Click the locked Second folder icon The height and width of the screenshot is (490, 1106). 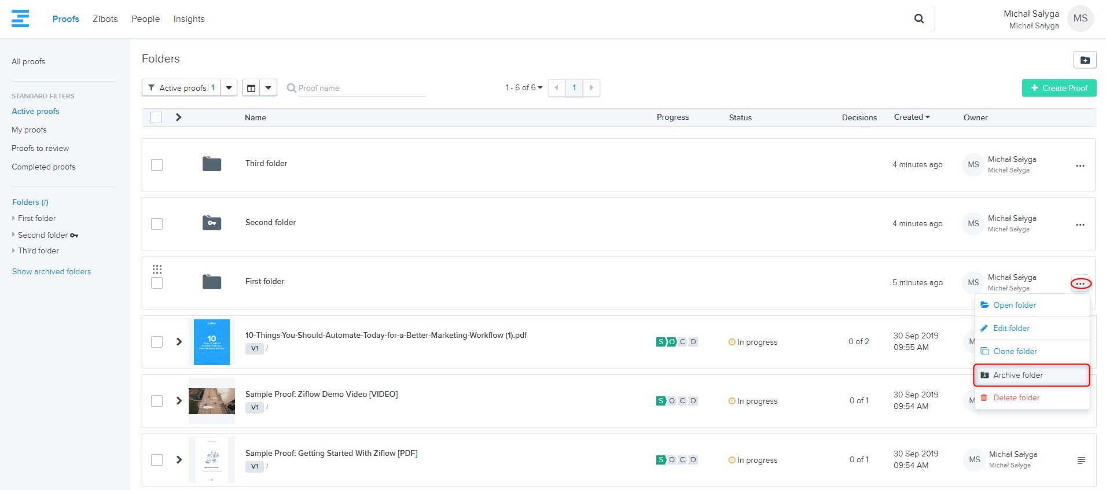(x=212, y=223)
